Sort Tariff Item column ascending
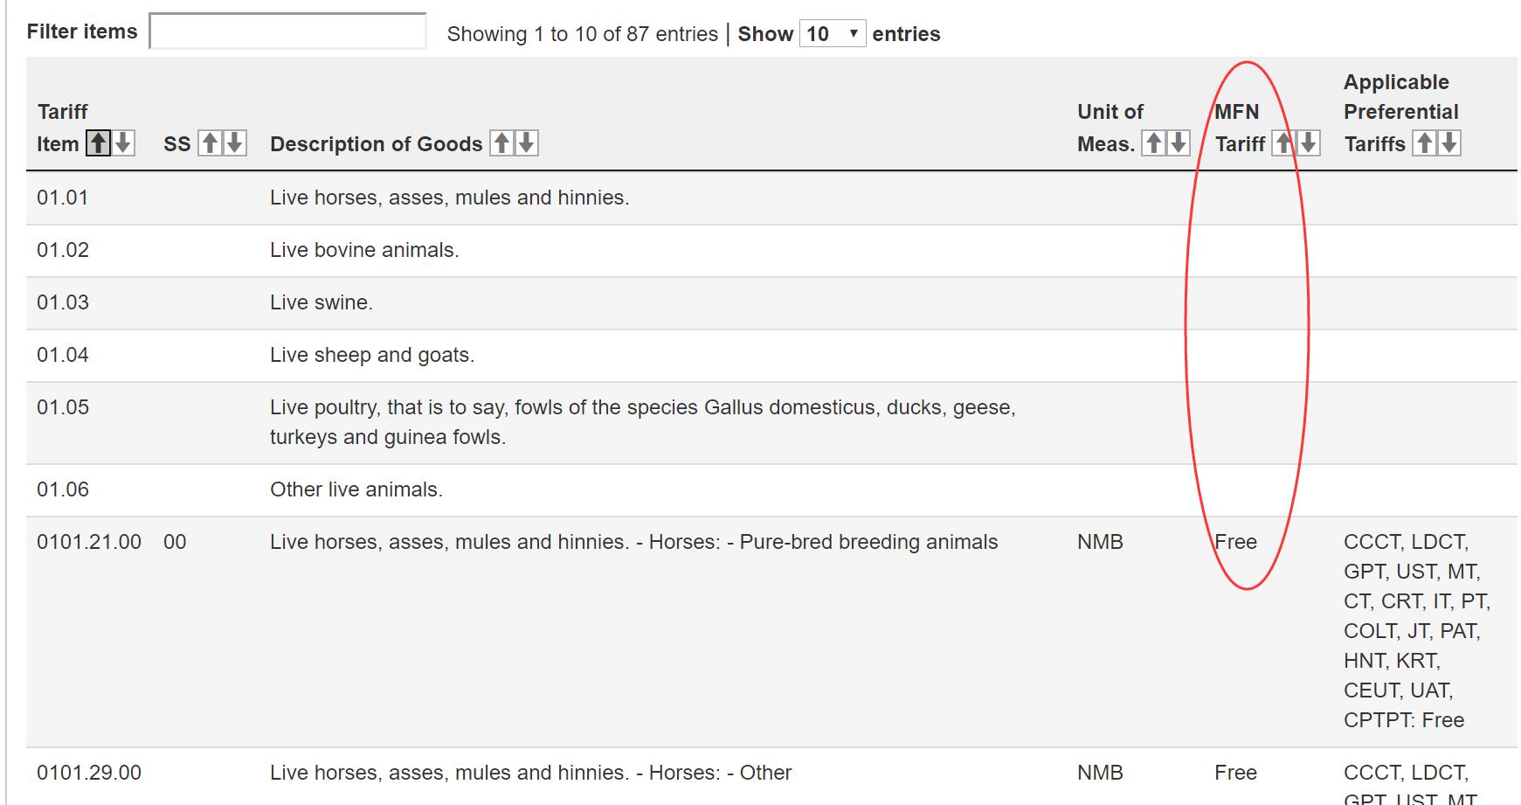1521x805 pixels. 98,143
